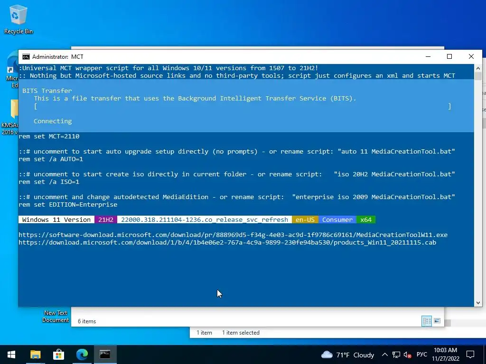Open the notification center icon

[x=470, y=355]
